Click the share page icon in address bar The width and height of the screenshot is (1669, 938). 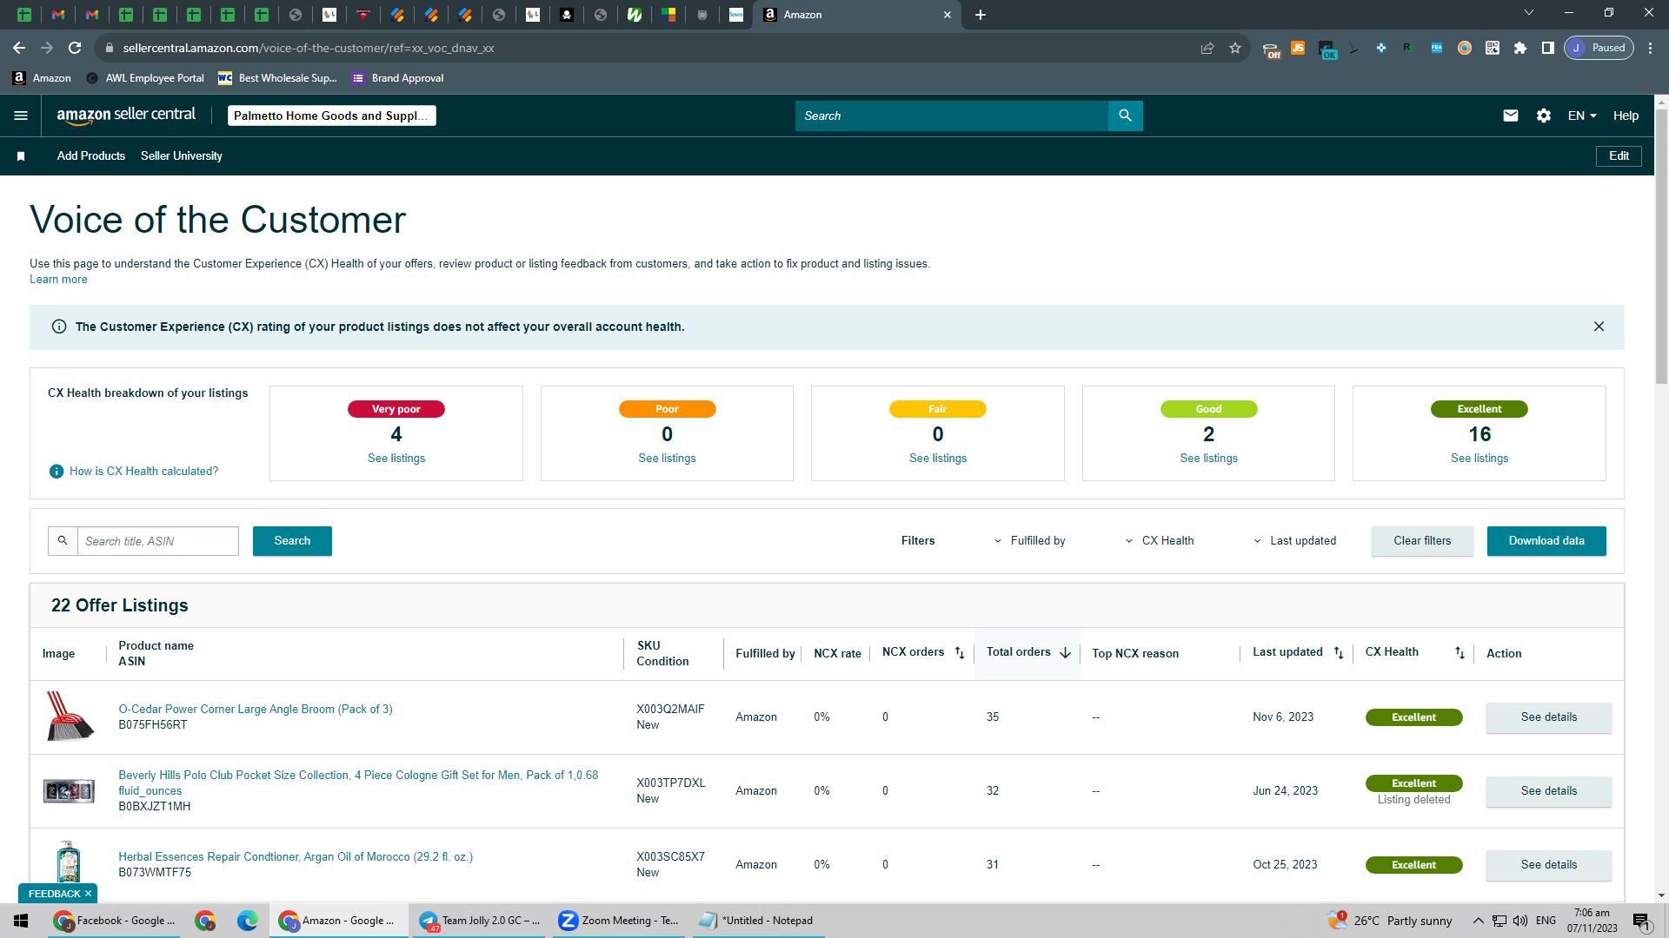[1207, 48]
